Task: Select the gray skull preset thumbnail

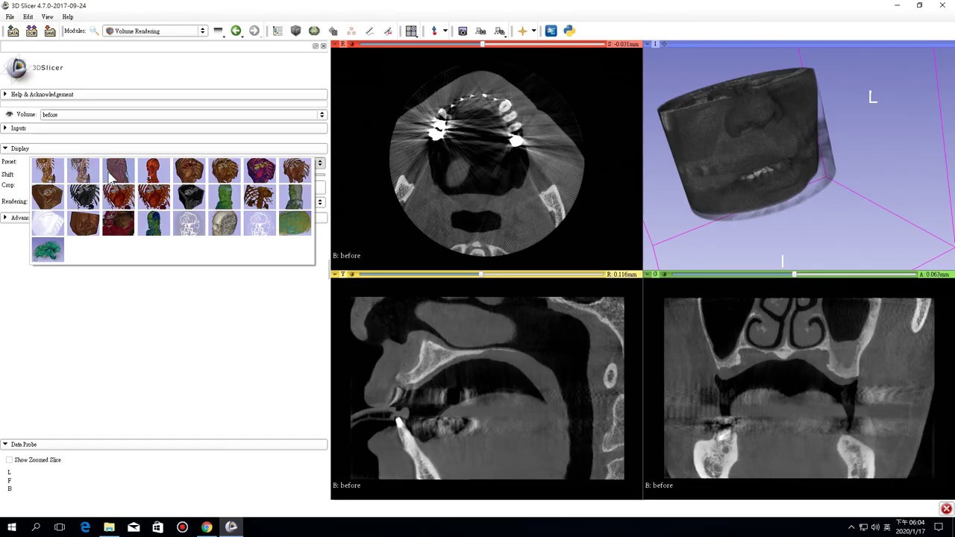Action: [x=224, y=223]
